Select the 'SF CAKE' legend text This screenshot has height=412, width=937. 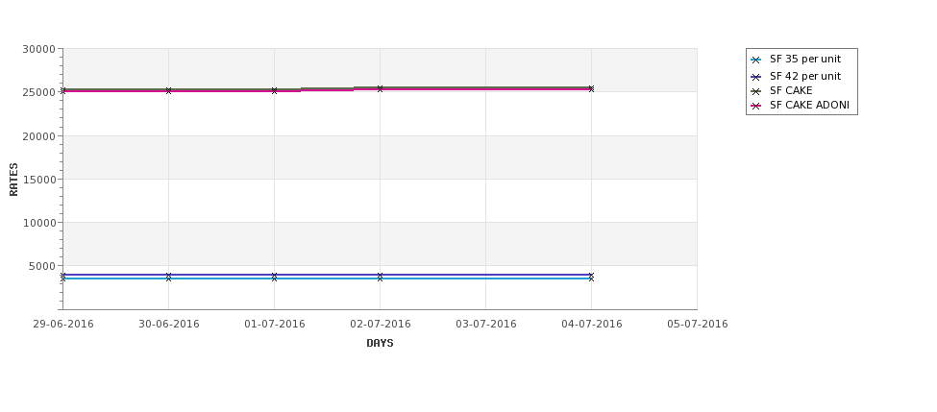pyautogui.click(x=791, y=91)
